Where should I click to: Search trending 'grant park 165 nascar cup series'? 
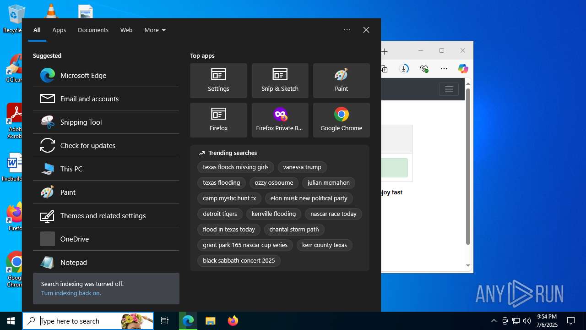[245, 245]
